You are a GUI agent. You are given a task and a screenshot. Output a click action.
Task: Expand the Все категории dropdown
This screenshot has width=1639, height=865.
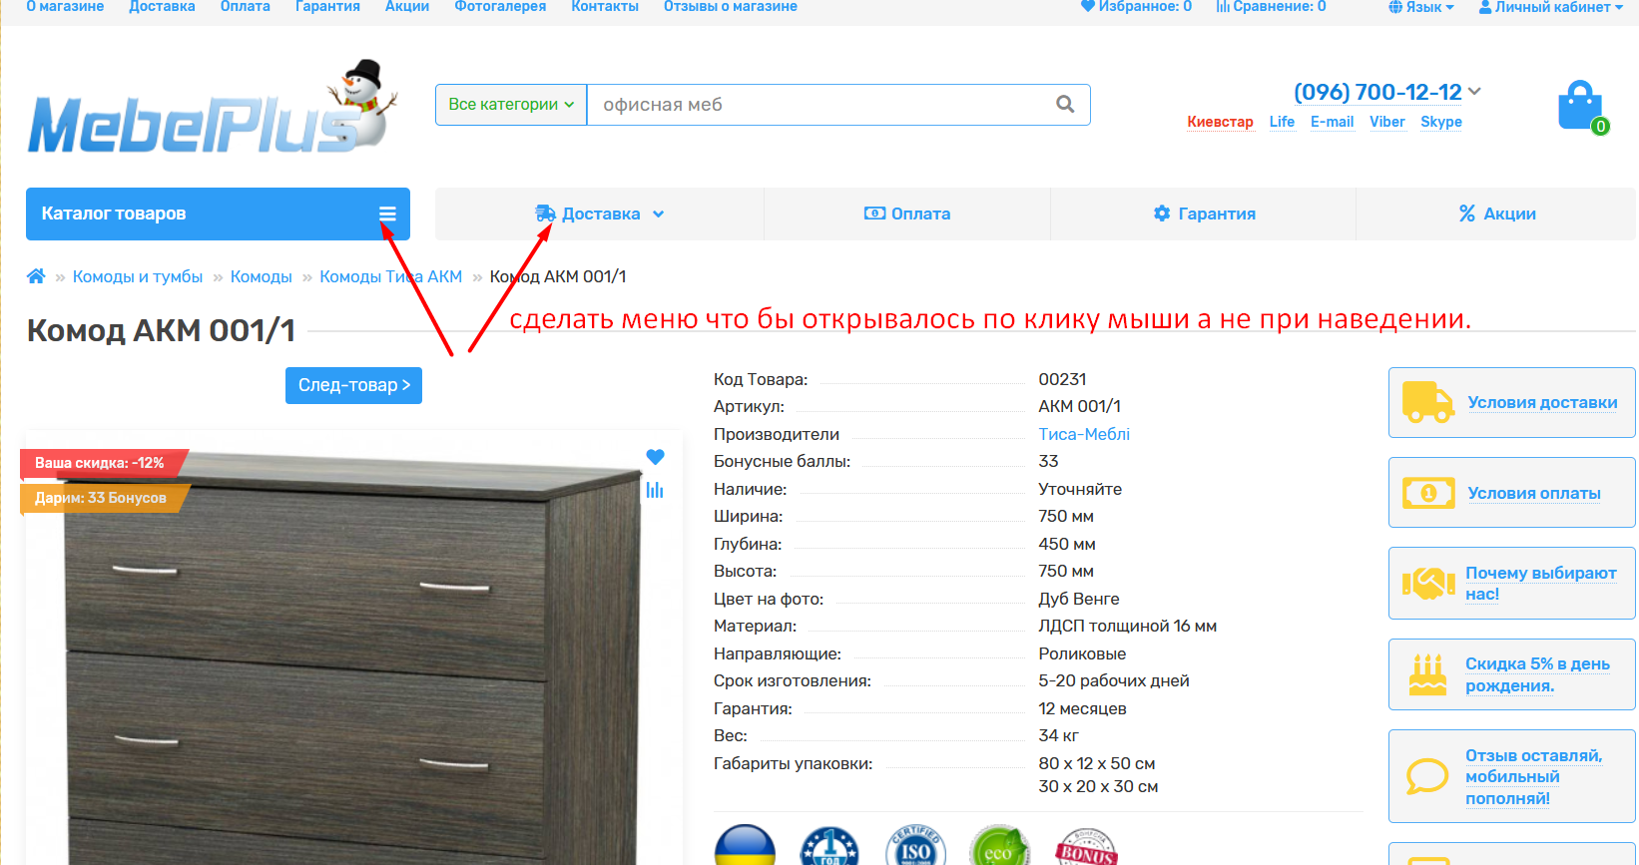[x=511, y=105]
